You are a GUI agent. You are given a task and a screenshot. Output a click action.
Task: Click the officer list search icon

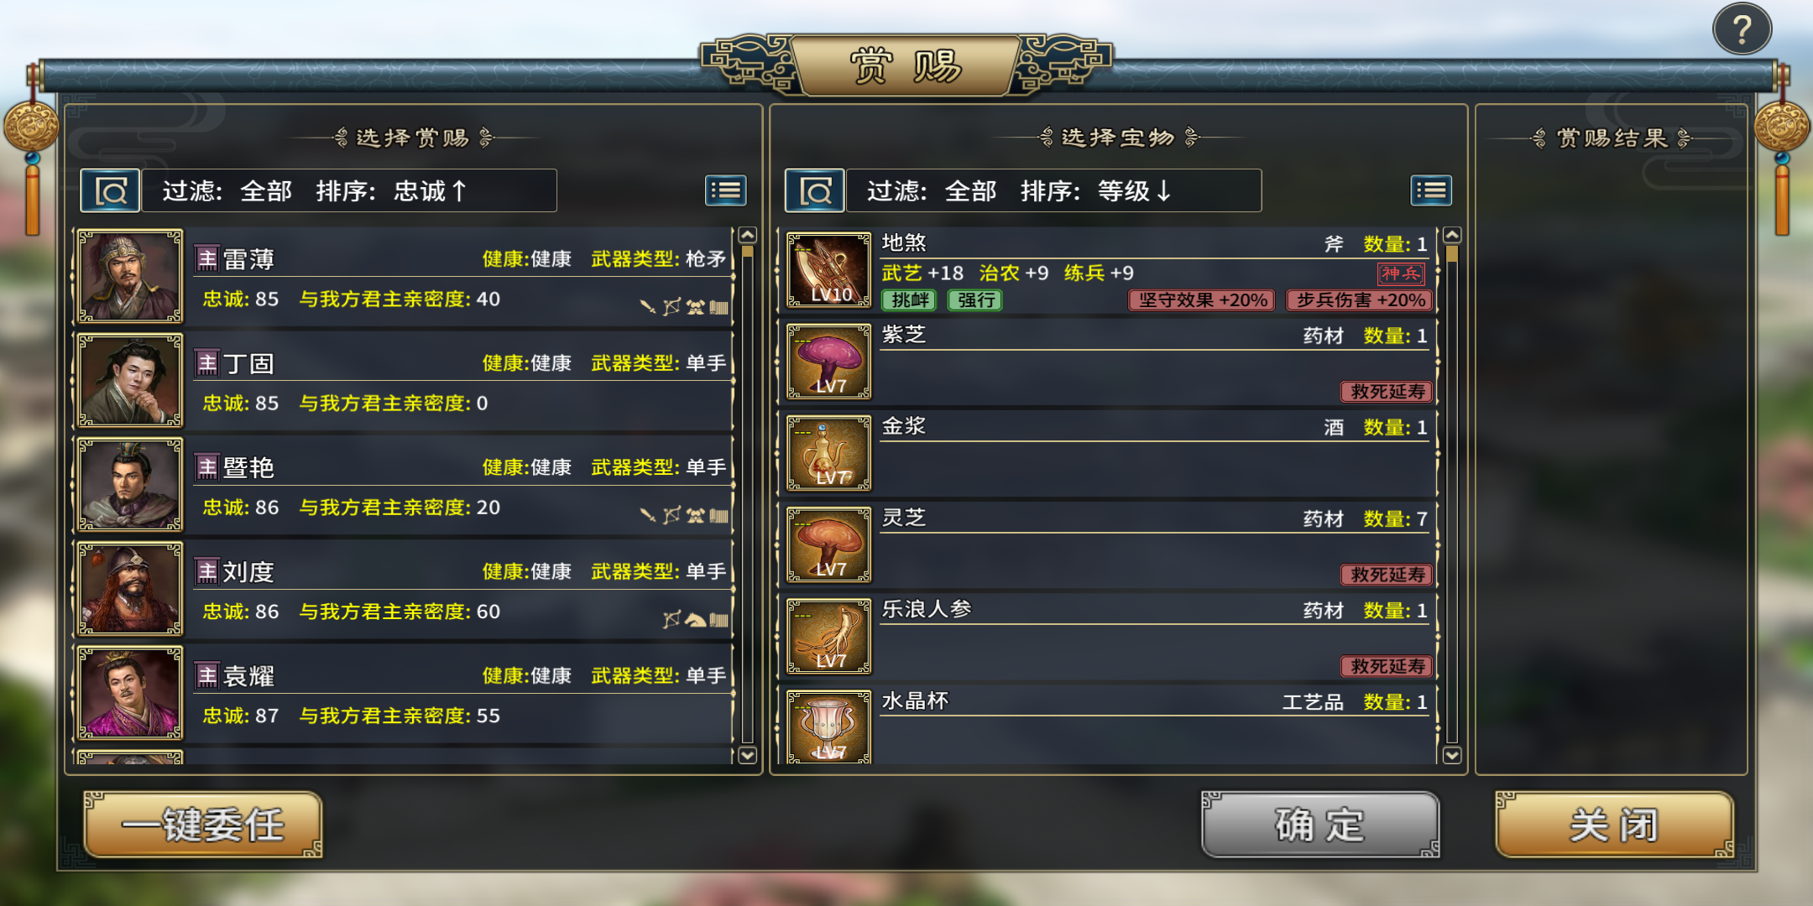pyautogui.click(x=110, y=191)
